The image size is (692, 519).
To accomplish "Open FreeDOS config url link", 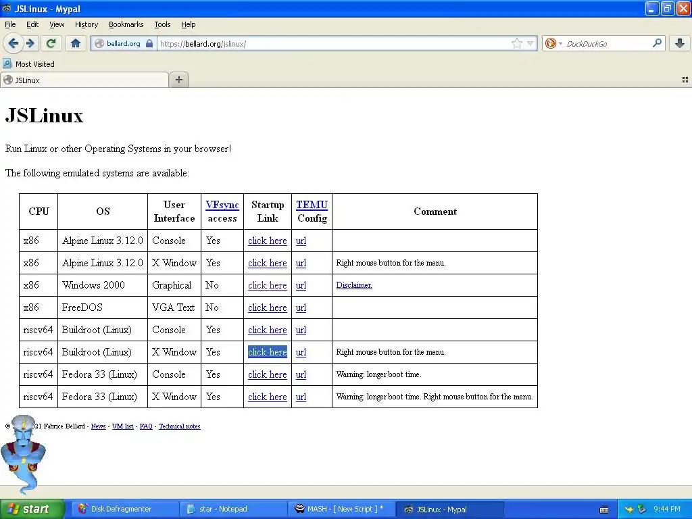I will [301, 307].
